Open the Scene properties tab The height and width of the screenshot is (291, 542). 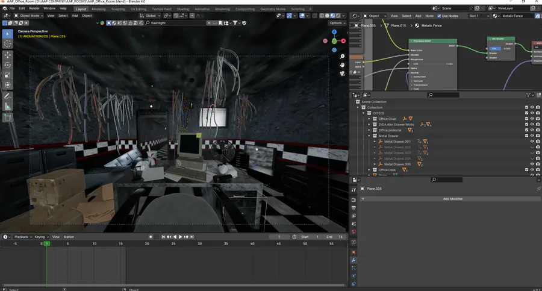pyautogui.click(x=354, y=224)
